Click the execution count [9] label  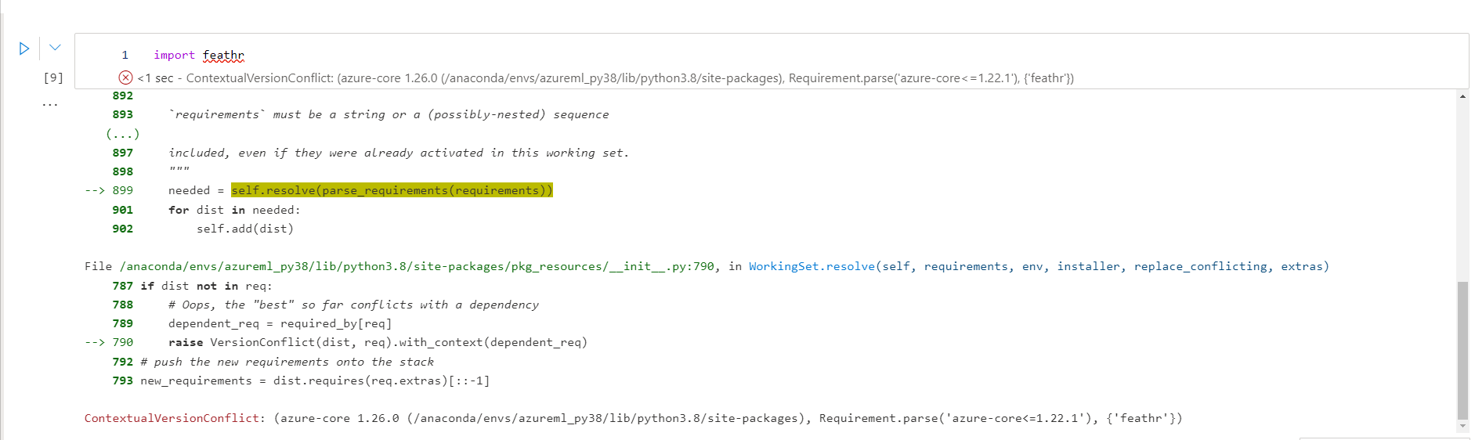click(x=53, y=78)
